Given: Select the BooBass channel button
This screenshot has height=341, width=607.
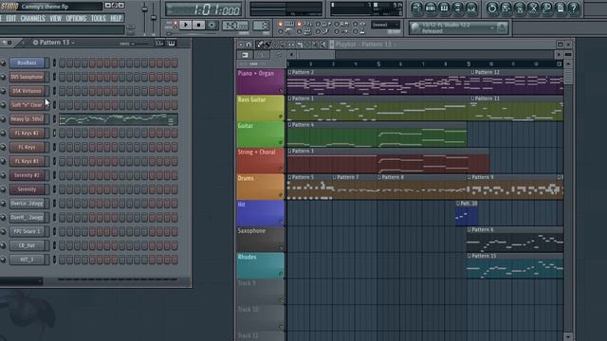Looking at the screenshot, I should (x=28, y=63).
